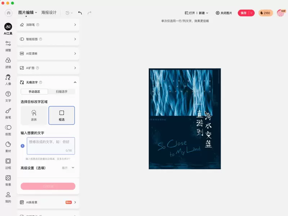288x216 pixels.
Task: Select the 滤镜 filter sidebar icon
Action: pos(8,62)
